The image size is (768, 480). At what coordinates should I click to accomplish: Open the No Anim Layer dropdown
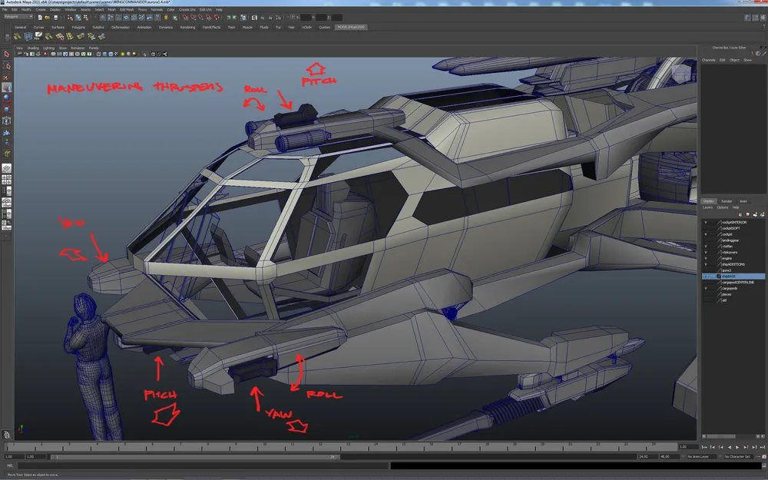pos(703,456)
